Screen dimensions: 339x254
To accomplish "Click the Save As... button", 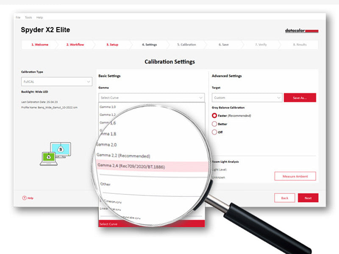I will [x=300, y=98].
